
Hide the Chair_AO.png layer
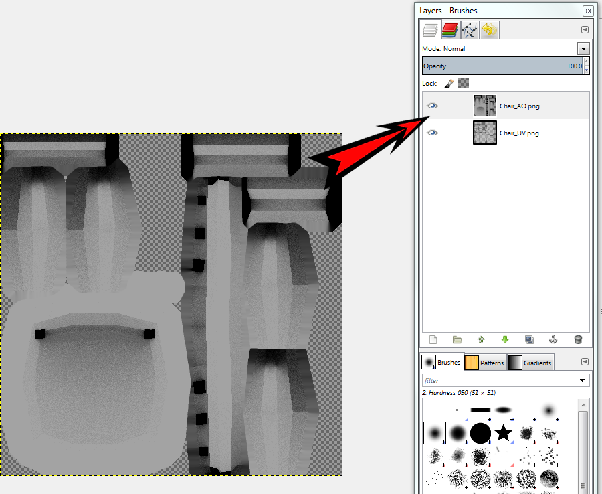click(433, 106)
